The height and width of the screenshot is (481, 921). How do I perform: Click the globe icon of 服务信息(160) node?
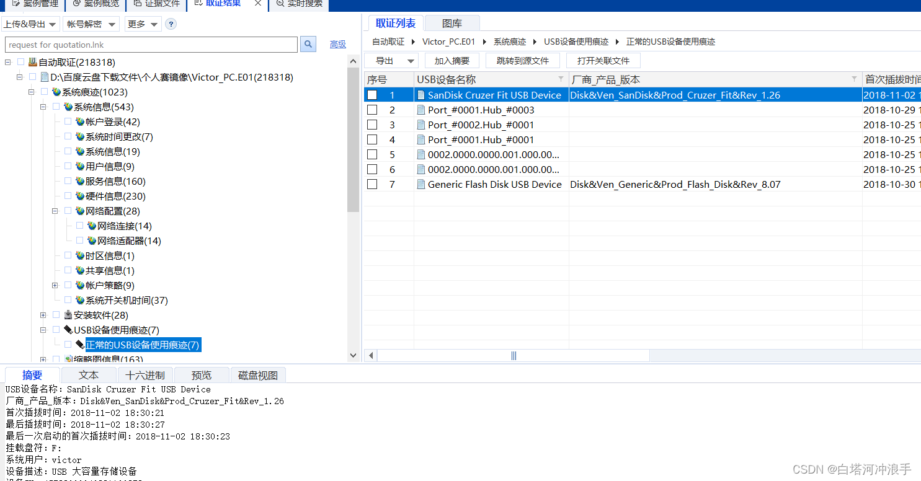coord(80,181)
